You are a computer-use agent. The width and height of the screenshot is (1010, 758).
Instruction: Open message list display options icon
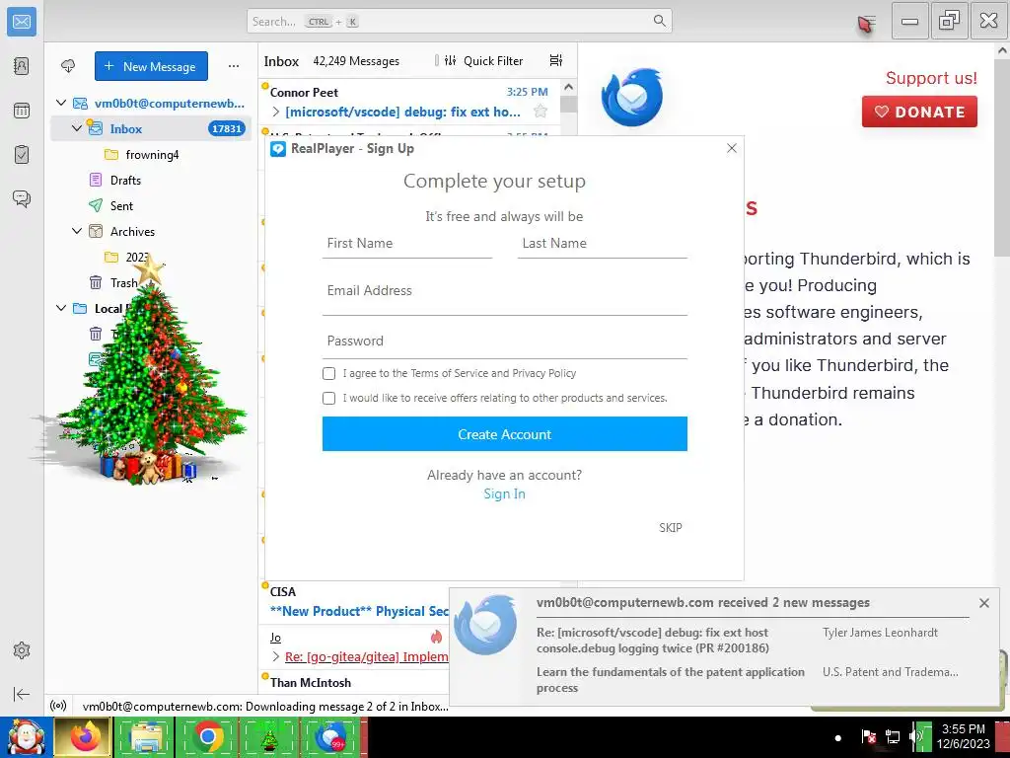pos(556,60)
